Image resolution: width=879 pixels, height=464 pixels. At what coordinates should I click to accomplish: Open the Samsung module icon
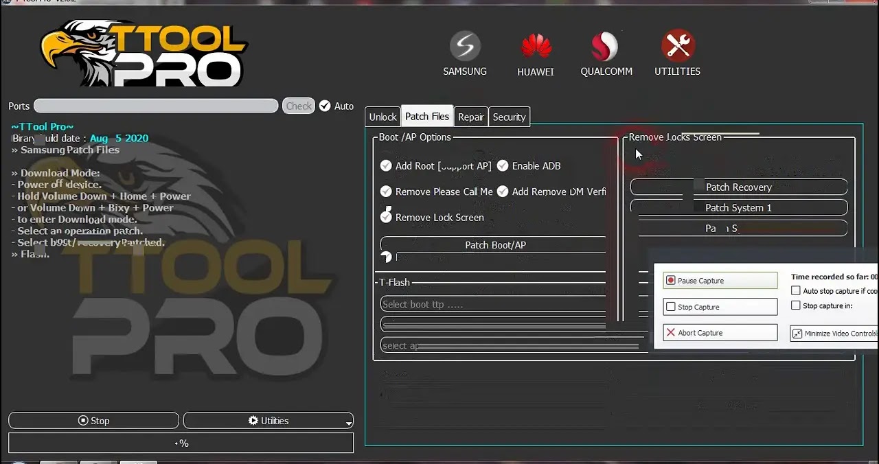coord(465,47)
